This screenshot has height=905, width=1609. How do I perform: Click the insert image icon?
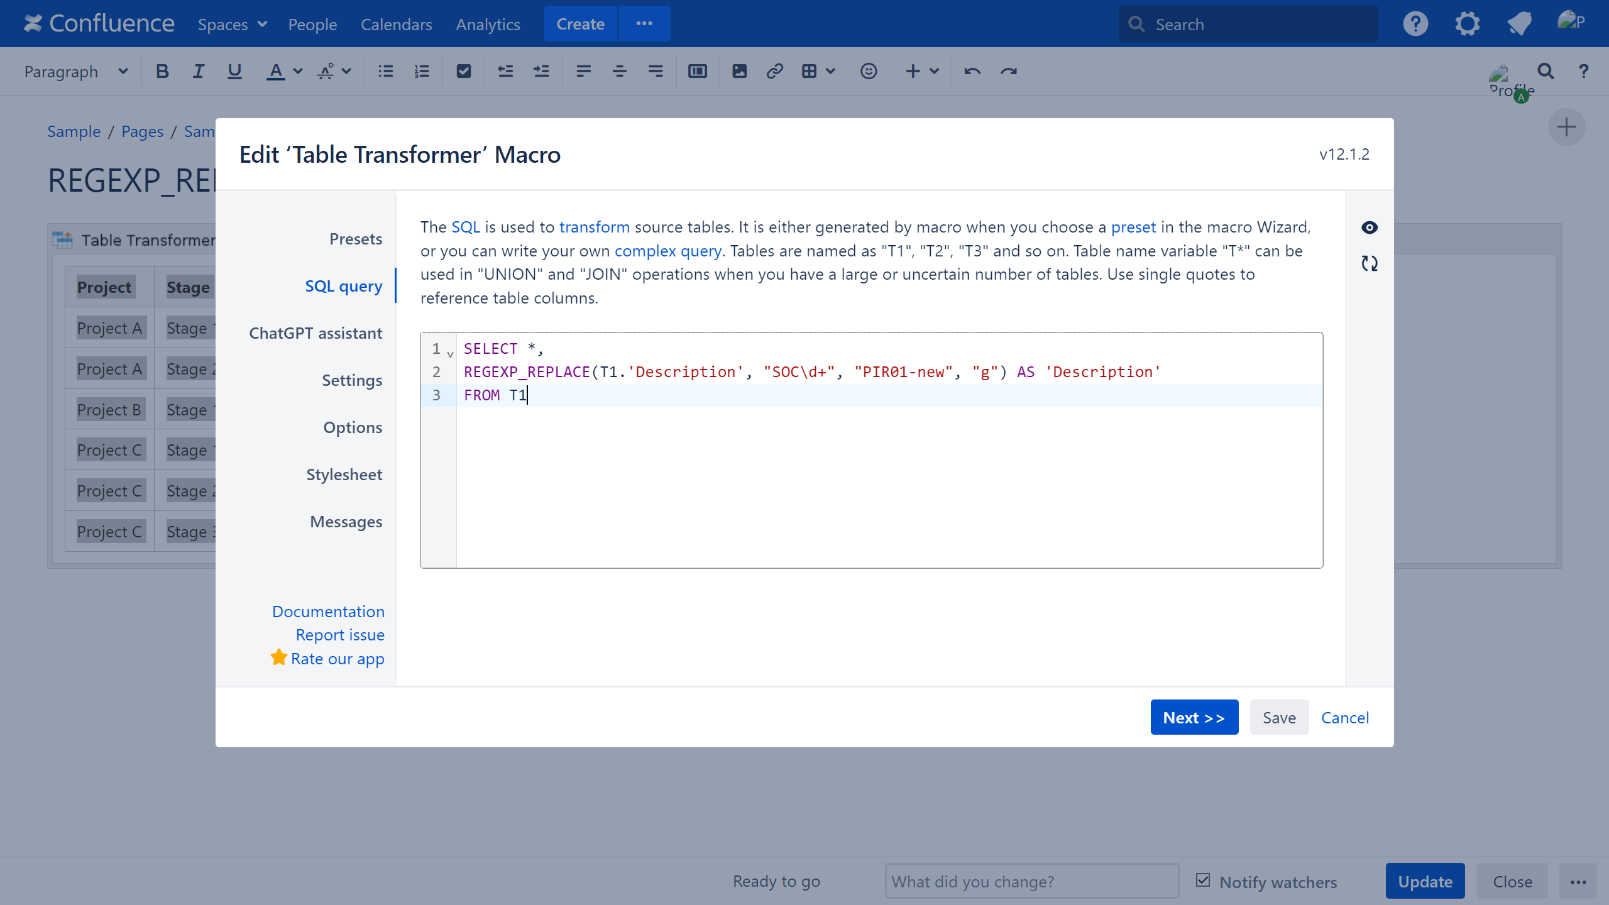point(739,72)
